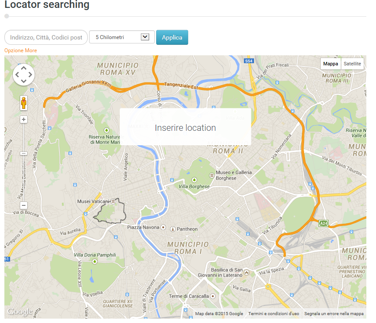376x323 pixels.
Task: Click the pan up arrow on map control
Action: tap(24, 68)
